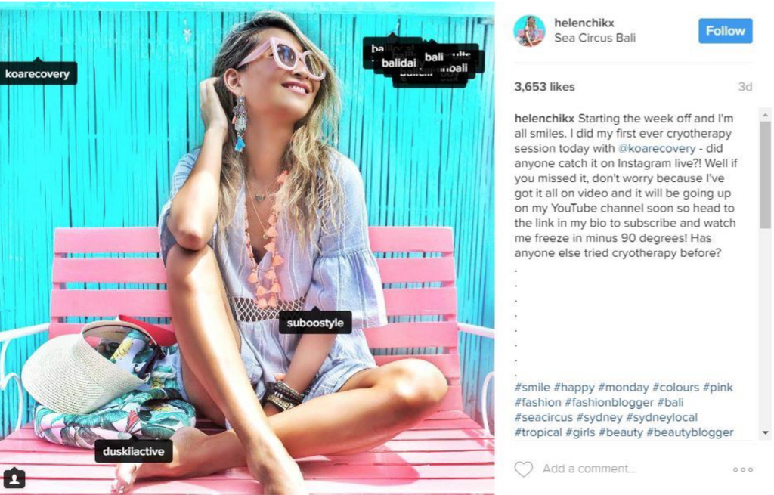Open the duskiiactive photo tag
Image resolution: width=774 pixels, height=495 pixels.
click(133, 451)
